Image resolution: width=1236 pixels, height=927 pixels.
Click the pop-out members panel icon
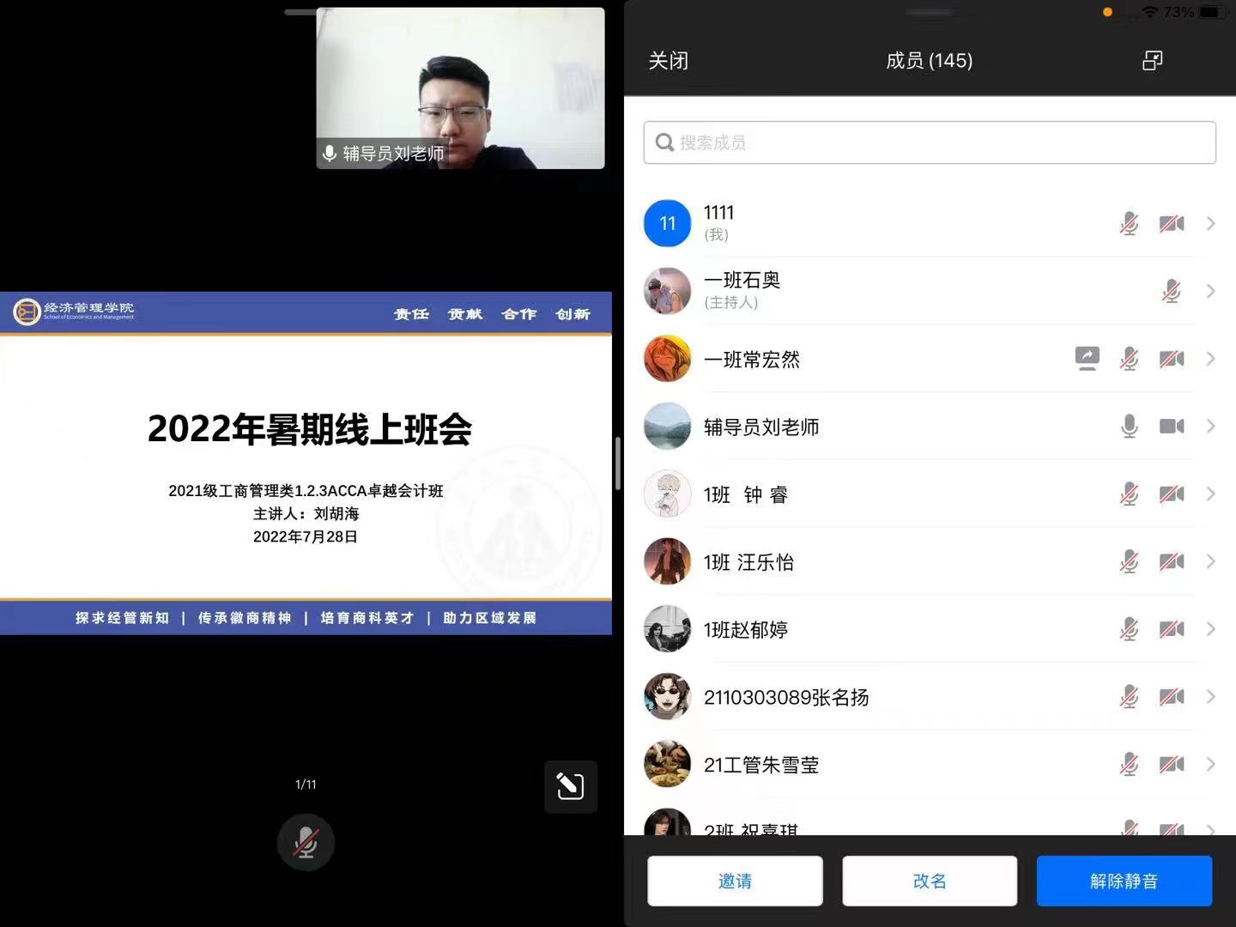point(1152,60)
